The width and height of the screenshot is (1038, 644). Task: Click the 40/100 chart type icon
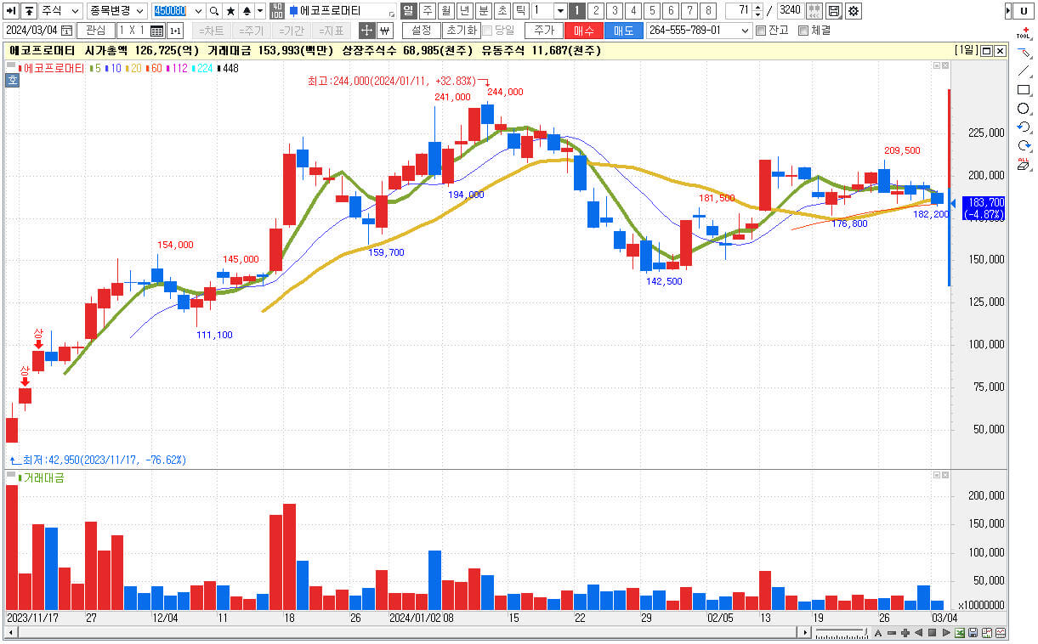point(277,11)
